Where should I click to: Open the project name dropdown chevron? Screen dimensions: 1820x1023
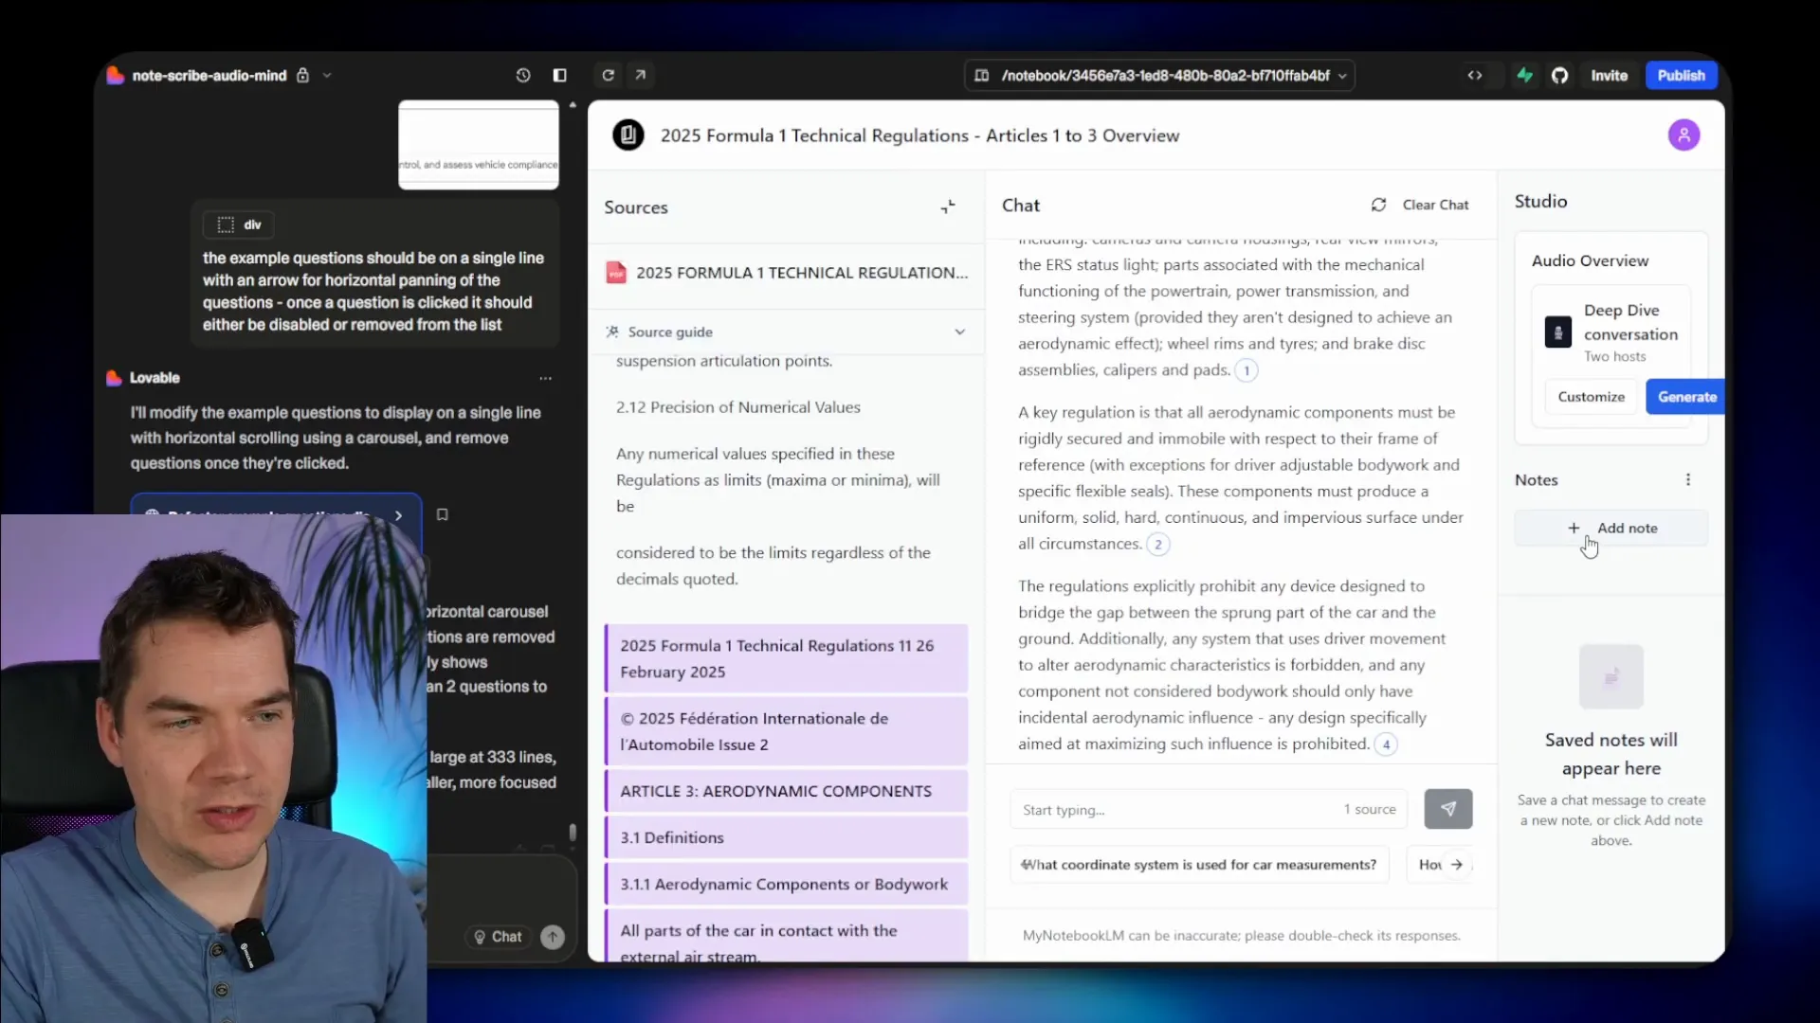327,76
